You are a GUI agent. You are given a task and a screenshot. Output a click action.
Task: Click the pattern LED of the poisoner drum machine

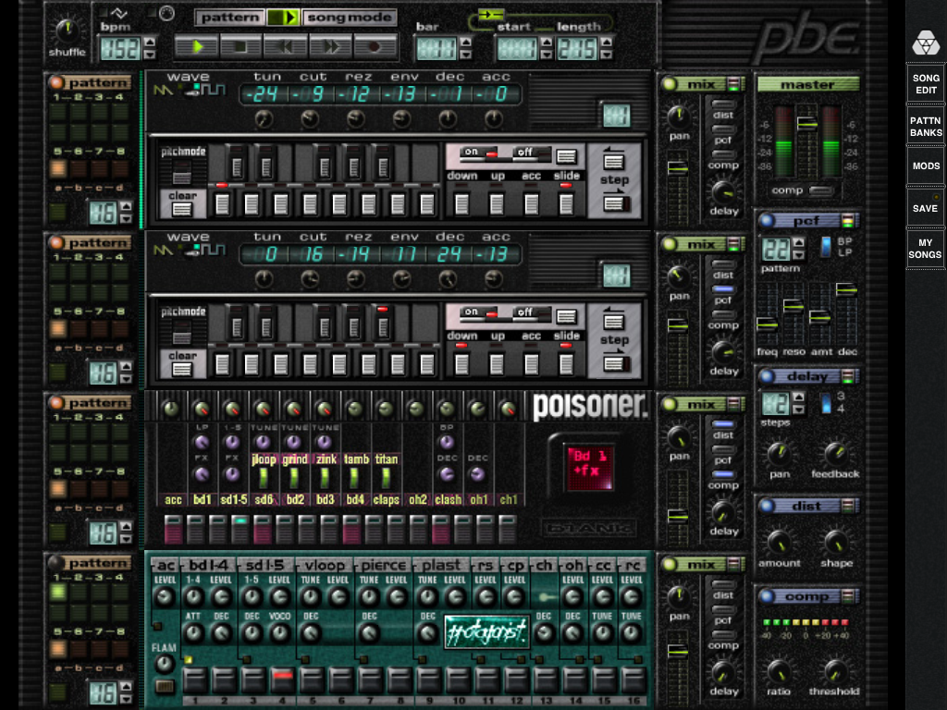[x=56, y=402]
